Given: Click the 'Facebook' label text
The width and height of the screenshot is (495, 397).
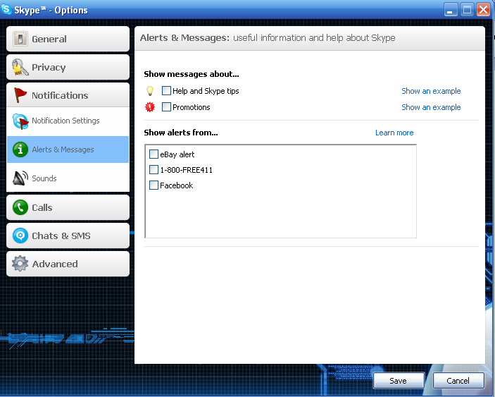Looking at the screenshot, I should [x=177, y=185].
